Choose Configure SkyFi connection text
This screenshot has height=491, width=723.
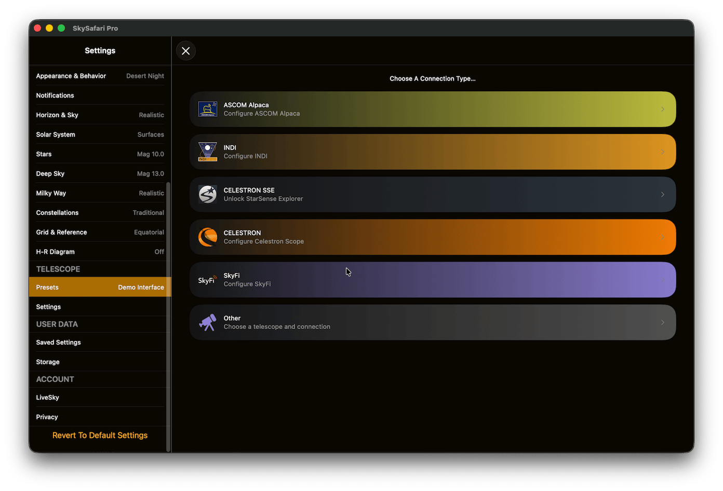tap(247, 284)
